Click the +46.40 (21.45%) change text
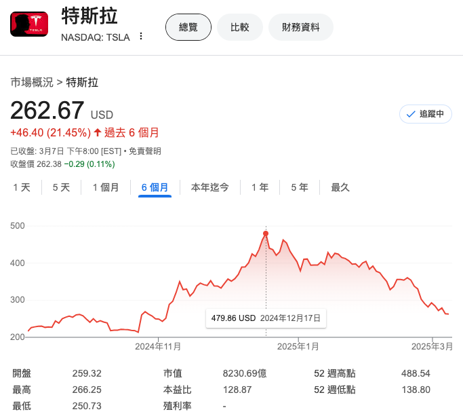The height and width of the screenshot is (414, 463). pyautogui.click(x=50, y=133)
